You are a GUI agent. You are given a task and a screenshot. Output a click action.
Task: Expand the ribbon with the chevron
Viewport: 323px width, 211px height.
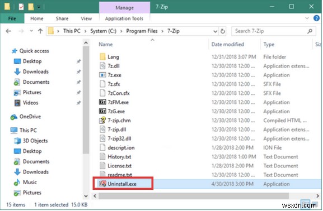(x=307, y=18)
